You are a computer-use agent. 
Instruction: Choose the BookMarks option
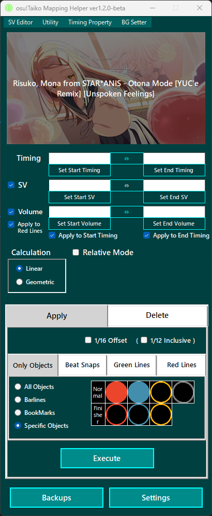point(18,413)
